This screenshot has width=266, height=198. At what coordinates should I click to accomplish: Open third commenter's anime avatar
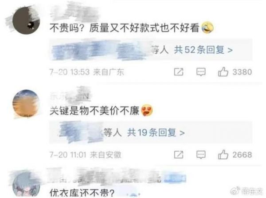click(x=26, y=185)
